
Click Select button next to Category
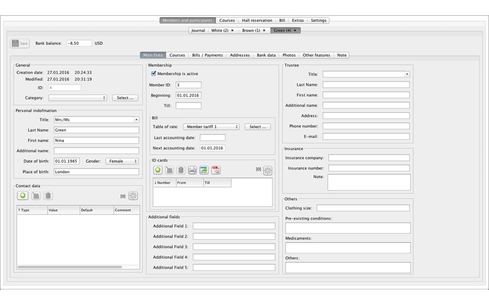[125, 98]
